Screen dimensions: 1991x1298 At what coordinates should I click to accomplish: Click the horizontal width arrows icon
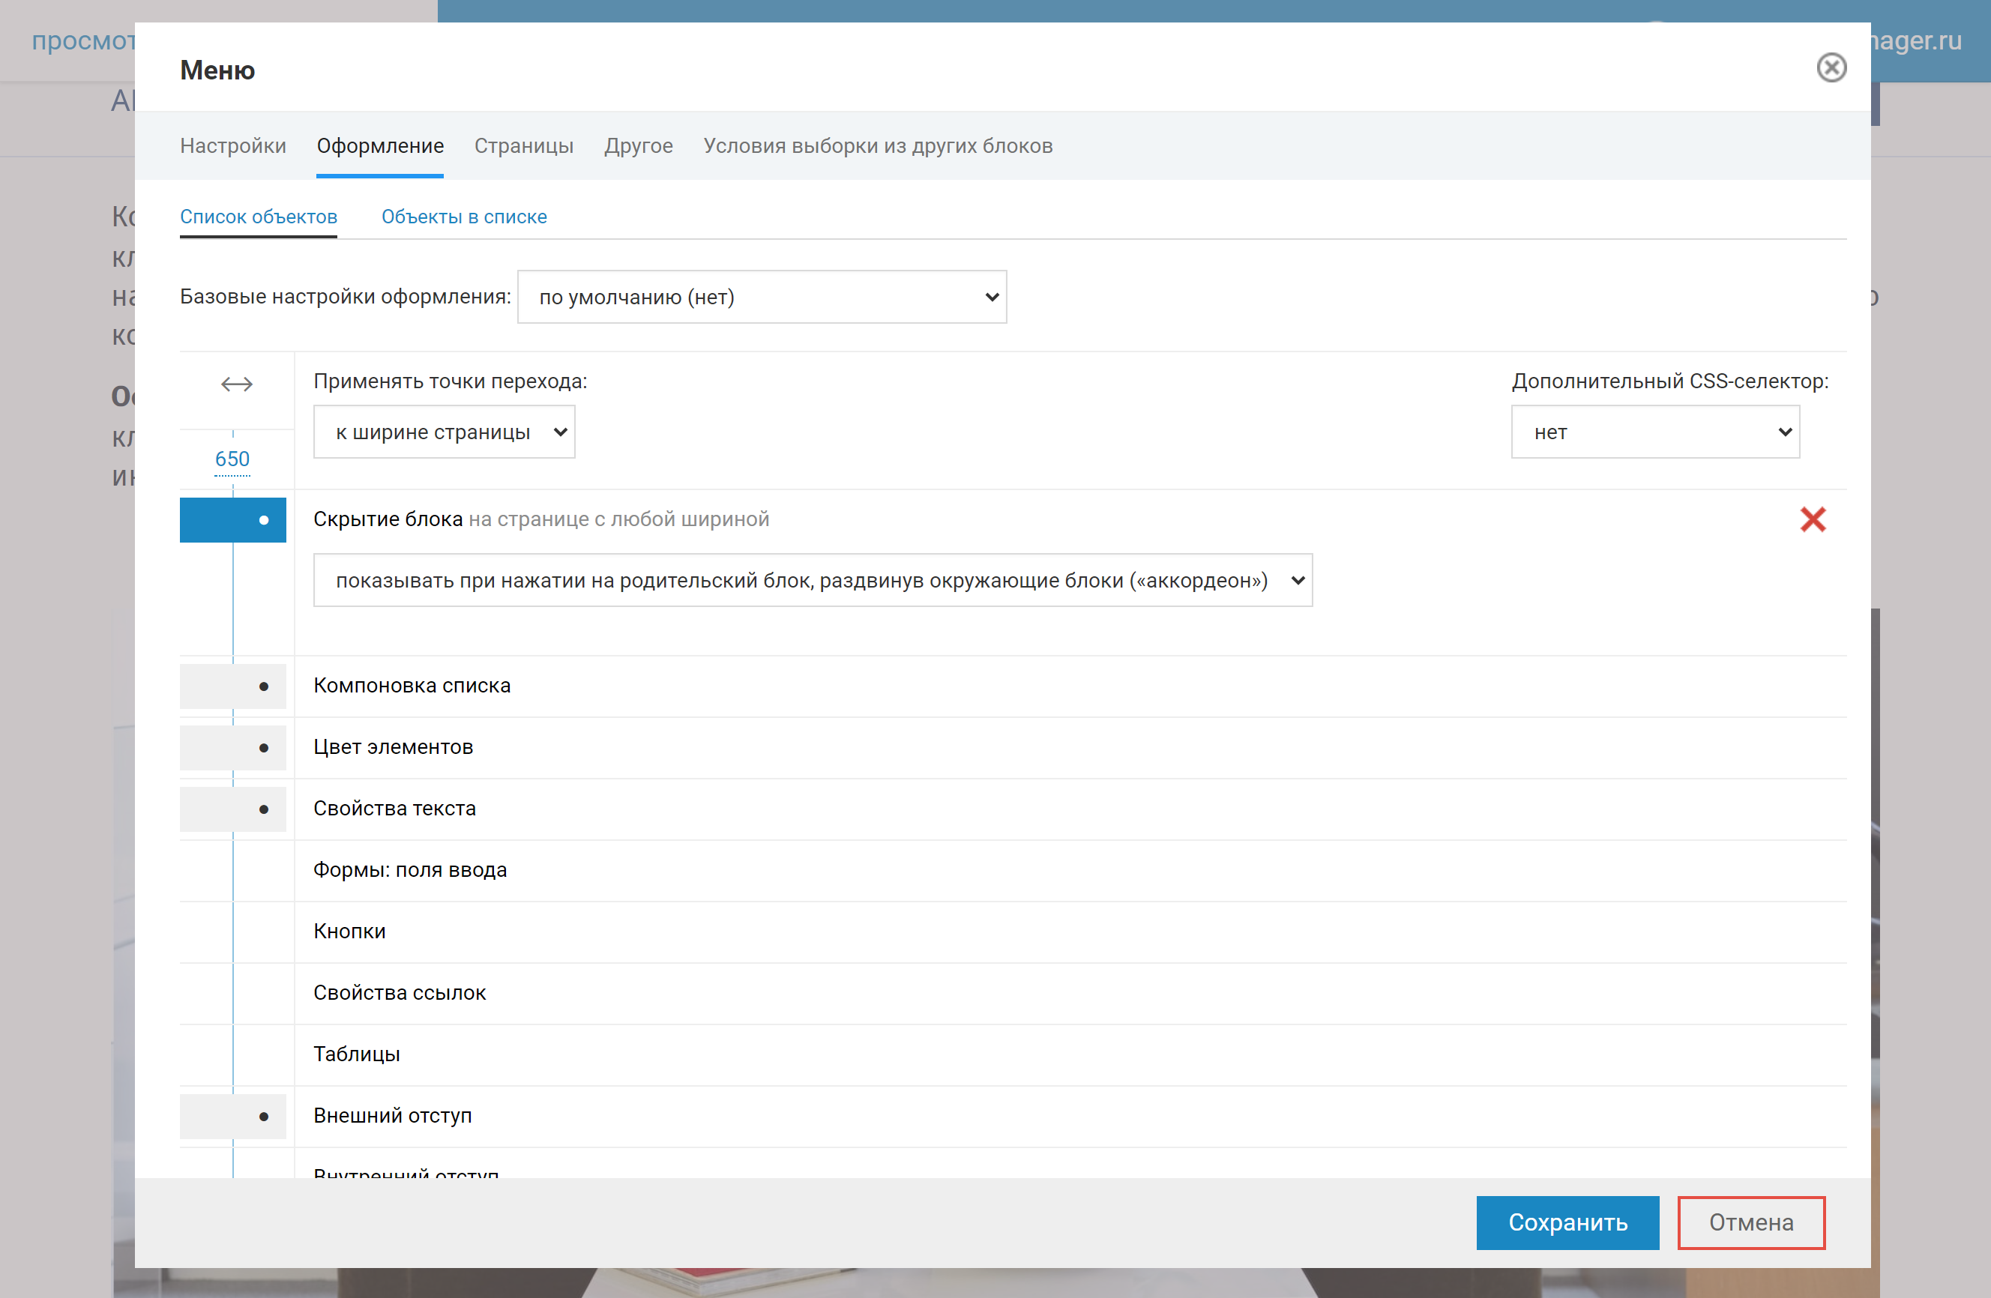click(x=236, y=384)
